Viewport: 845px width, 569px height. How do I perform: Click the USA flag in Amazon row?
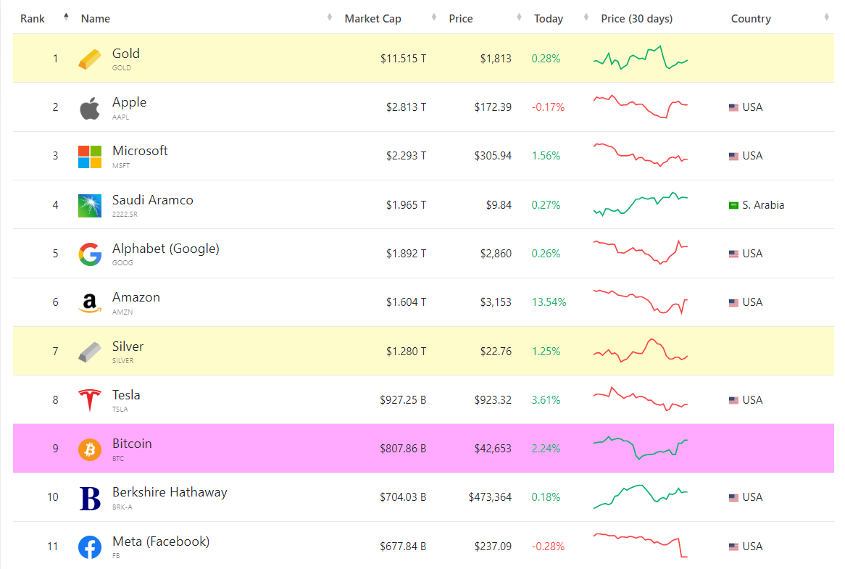click(733, 303)
